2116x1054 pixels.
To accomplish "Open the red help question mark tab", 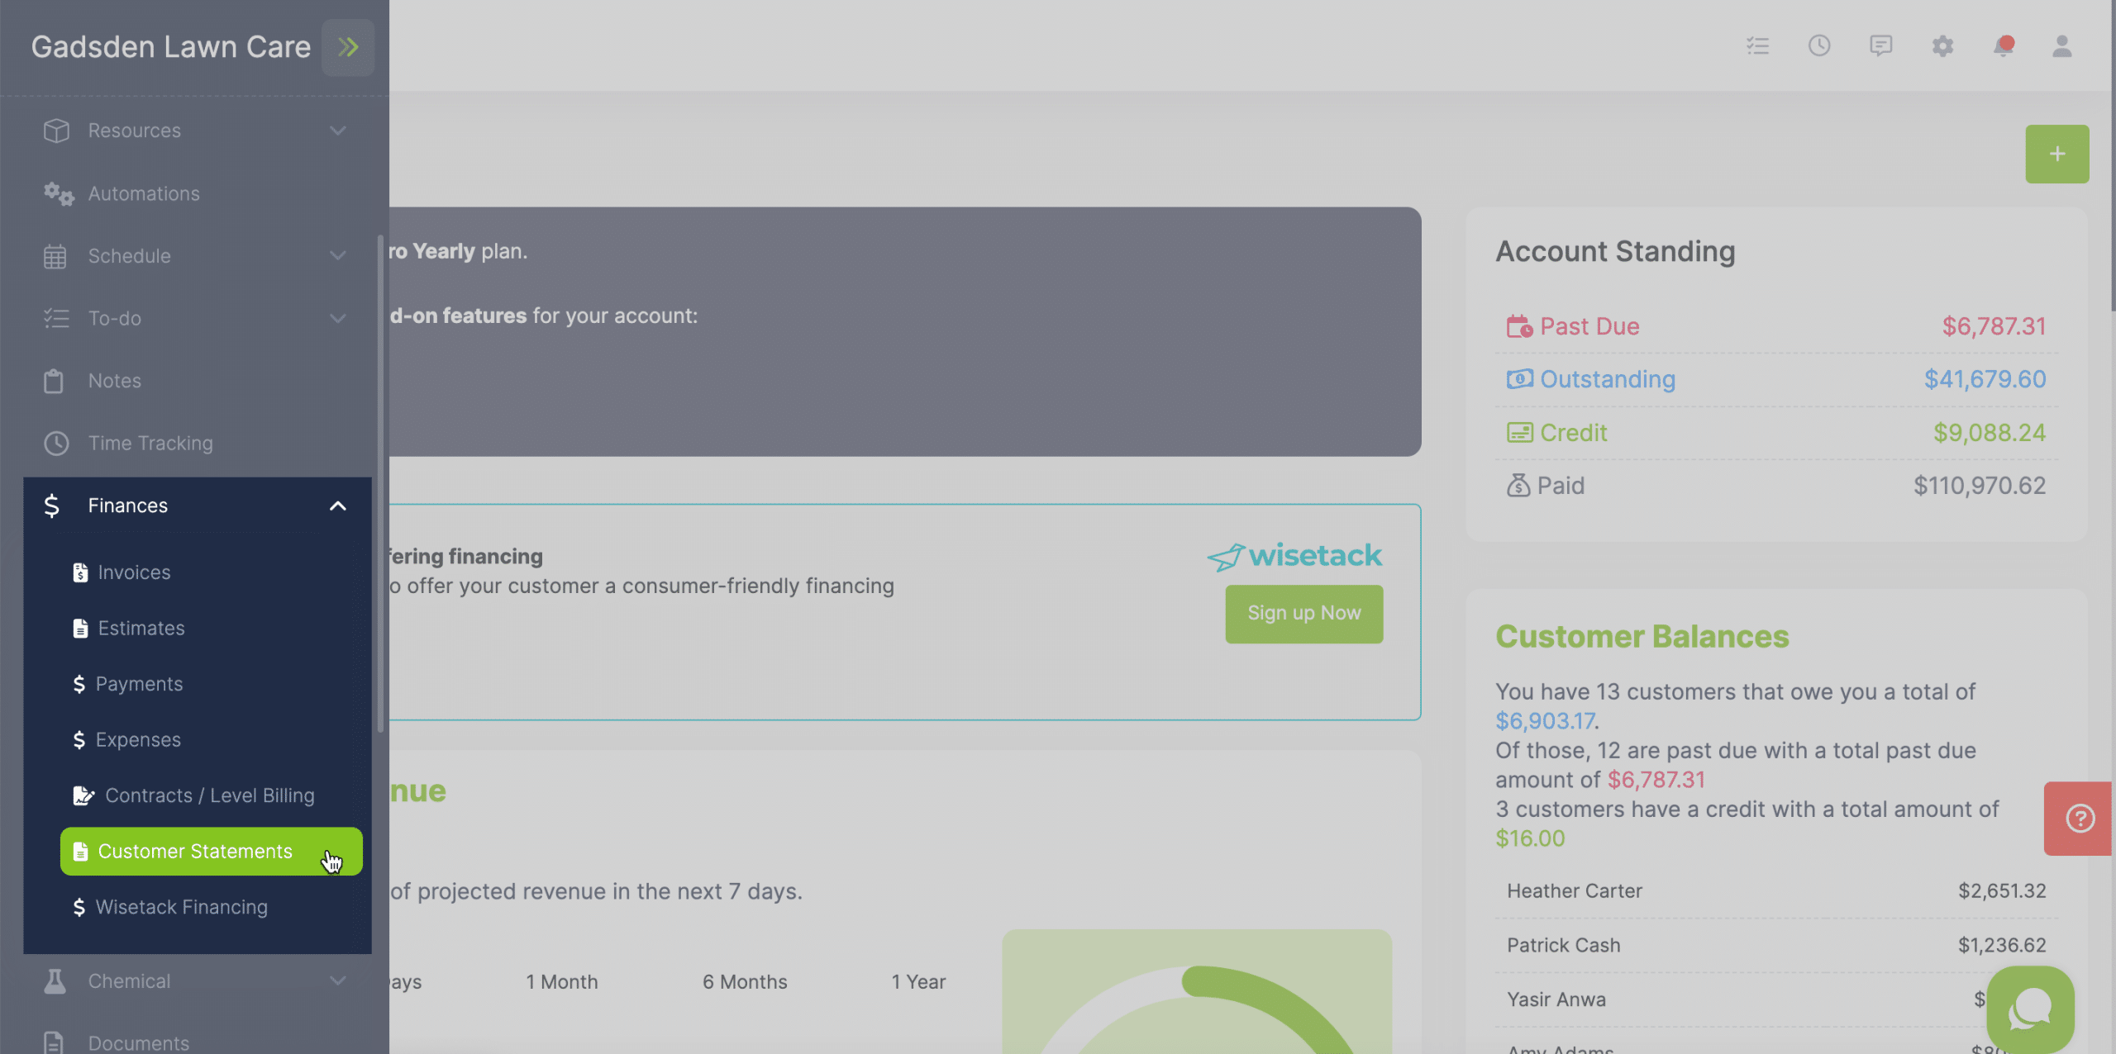I will [x=2079, y=818].
